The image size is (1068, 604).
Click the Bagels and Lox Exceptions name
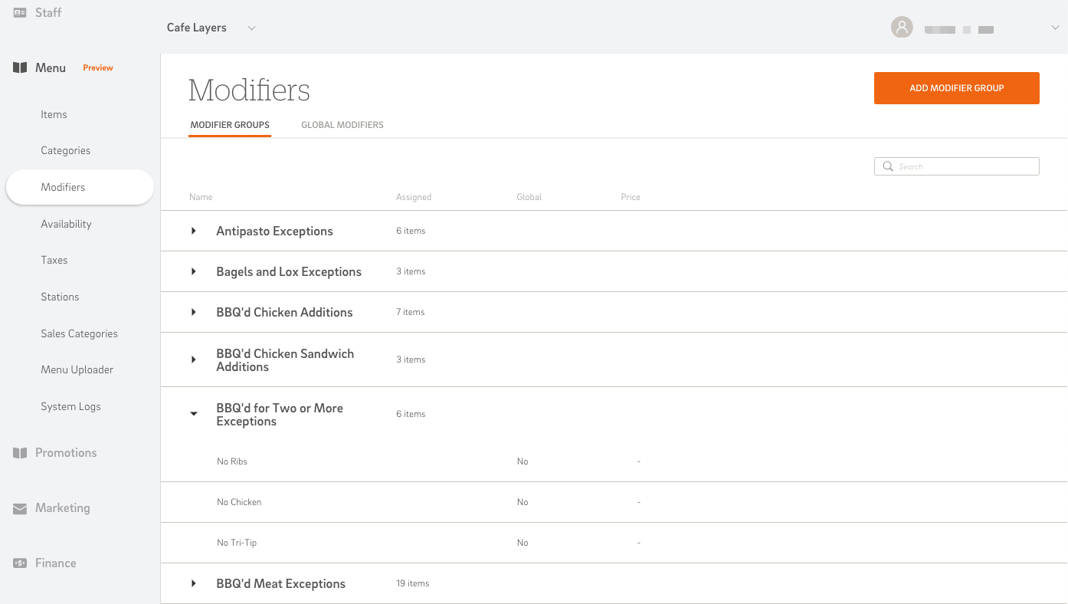[x=289, y=271]
